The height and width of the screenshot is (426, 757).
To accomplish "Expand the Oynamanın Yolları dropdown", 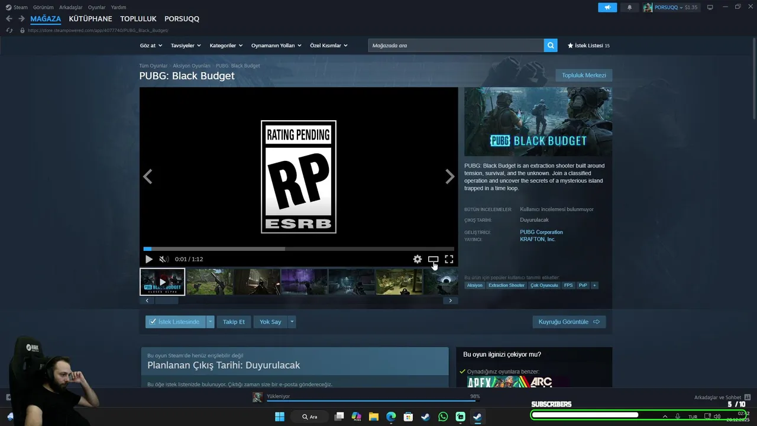I will 276,46.
